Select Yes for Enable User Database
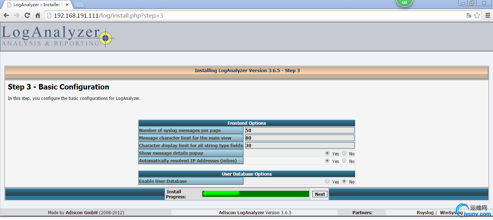Viewport: 493px width, 220px height. point(327,181)
